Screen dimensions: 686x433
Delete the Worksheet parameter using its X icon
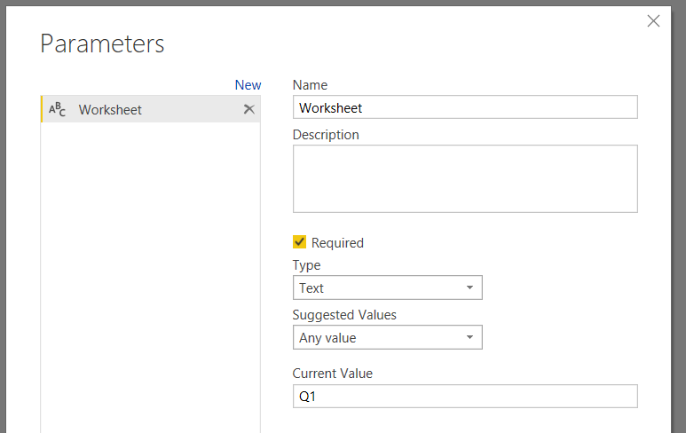(x=249, y=109)
